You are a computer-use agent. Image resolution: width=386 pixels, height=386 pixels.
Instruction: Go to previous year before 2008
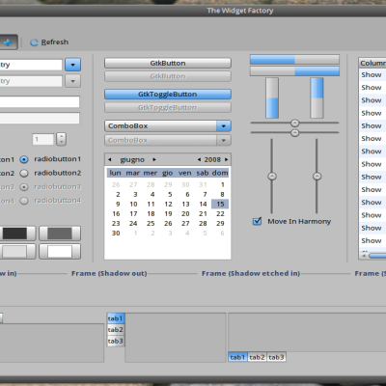point(199,159)
